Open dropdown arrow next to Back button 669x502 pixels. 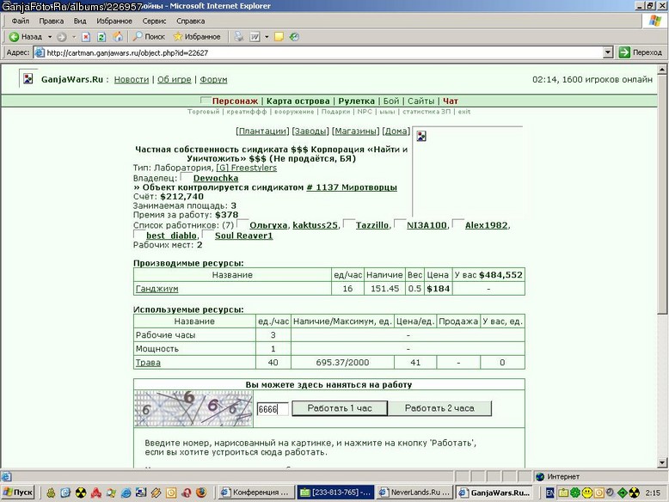50,37
